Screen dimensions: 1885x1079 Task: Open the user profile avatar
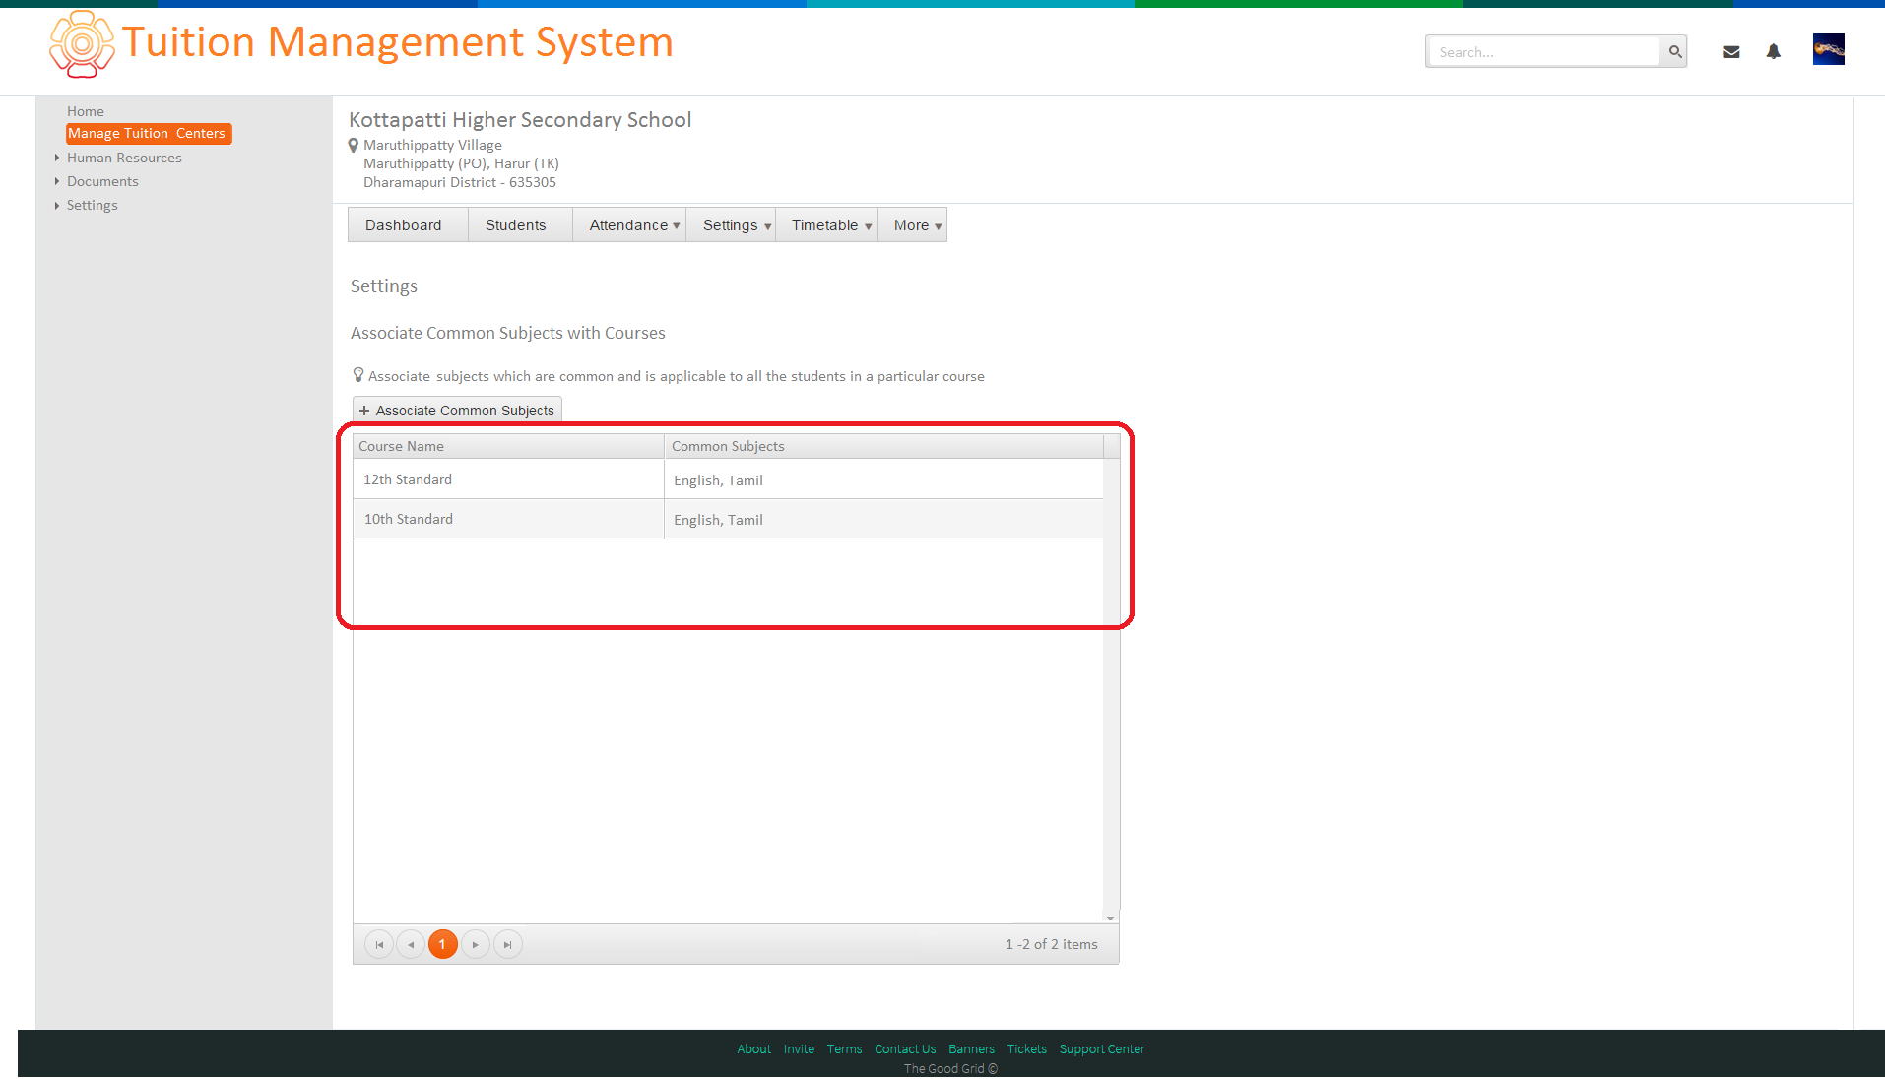pyautogui.click(x=1829, y=49)
